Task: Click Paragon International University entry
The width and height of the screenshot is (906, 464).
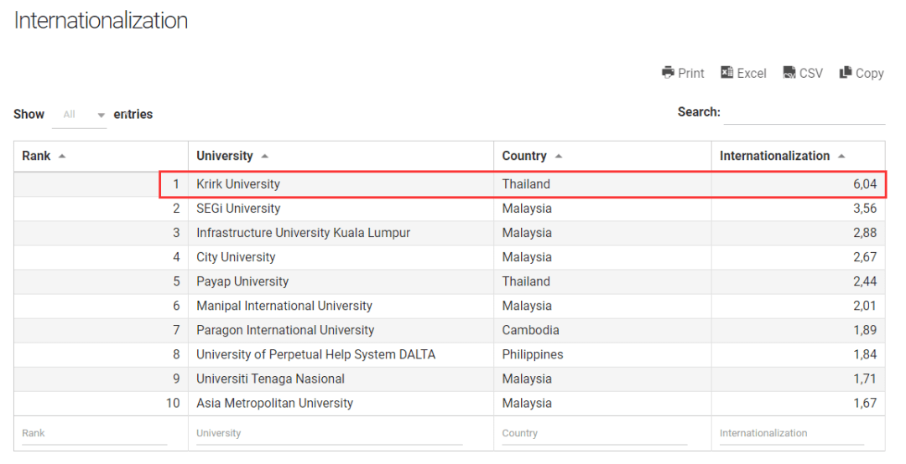Action: click(x=285, y=330)
